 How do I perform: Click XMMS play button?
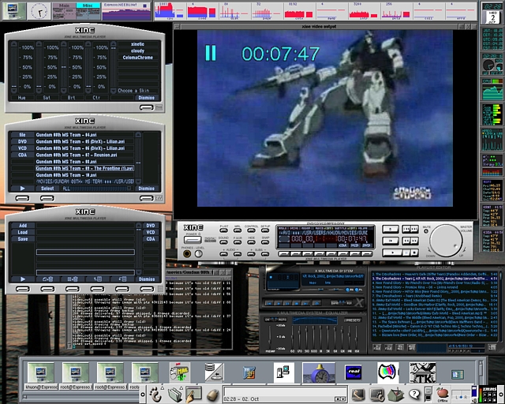point(279,303)
